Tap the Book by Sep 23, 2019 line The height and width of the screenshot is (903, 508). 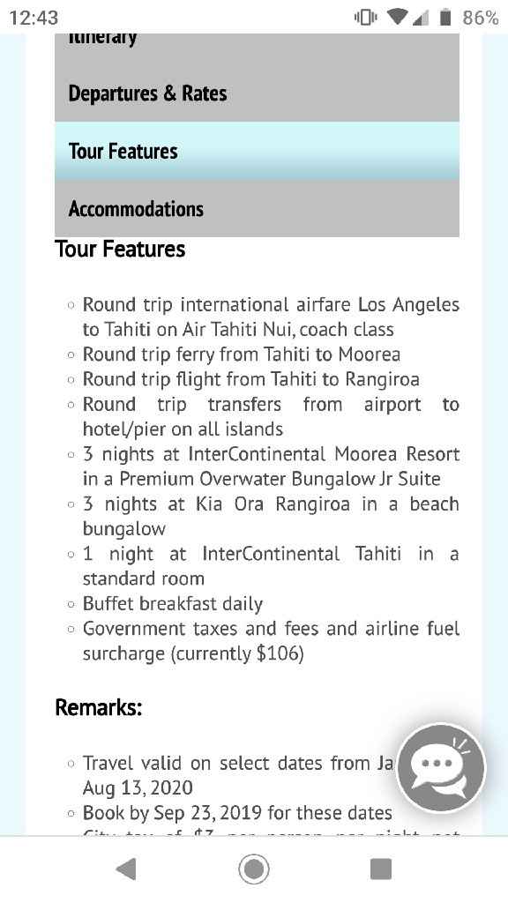(x=236, y=813)
